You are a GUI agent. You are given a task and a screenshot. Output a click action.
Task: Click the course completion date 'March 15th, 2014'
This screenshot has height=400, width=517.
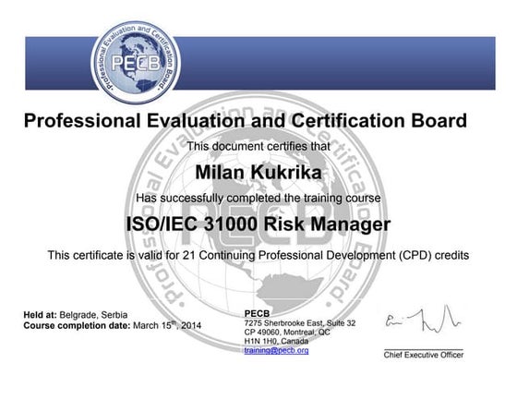[167, 325]
